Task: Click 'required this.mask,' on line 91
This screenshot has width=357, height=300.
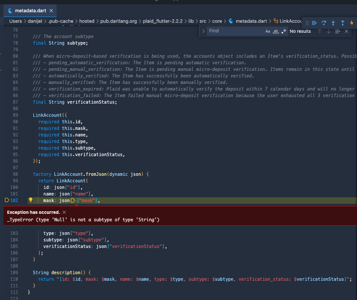Action: coord(63,129)
